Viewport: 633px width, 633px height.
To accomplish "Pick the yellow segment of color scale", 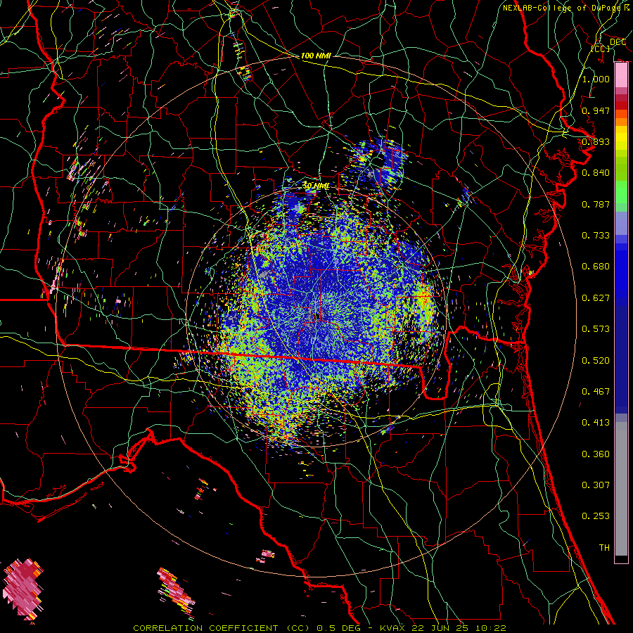I will pyautogui.click(x=621, y=139).
